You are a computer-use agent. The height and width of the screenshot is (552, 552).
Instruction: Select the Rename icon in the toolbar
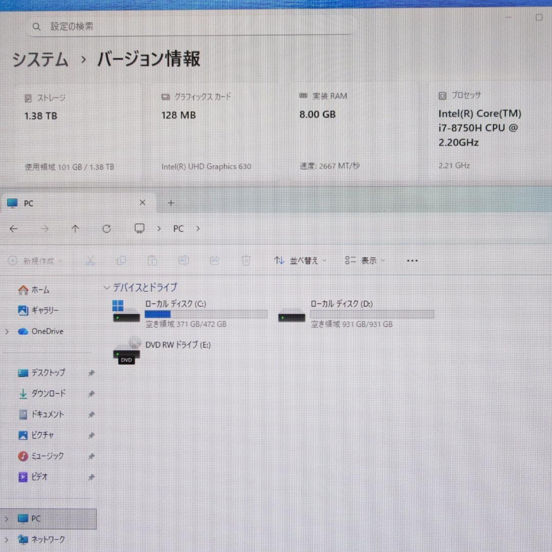click(x=183, y=261)
